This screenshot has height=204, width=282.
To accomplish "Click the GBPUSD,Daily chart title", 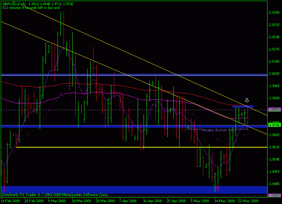I will 14,4.
